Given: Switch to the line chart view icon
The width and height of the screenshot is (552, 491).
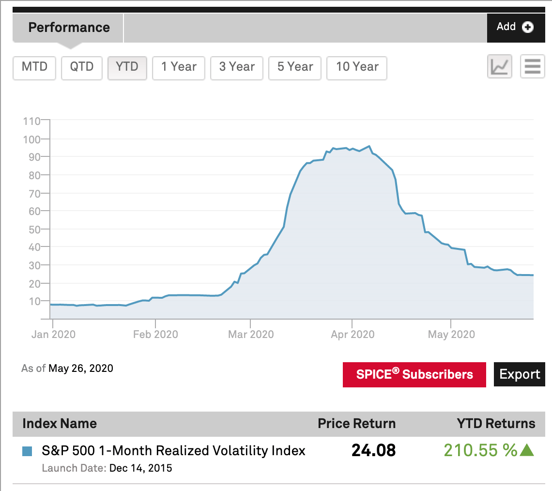Looking at the screenshot, I should pyautogui.click(x=499, y=66).
